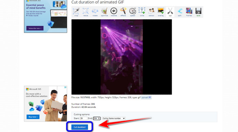The image size is (238, 132).
Task: Open the frames tool
Action: coord(189,12)
